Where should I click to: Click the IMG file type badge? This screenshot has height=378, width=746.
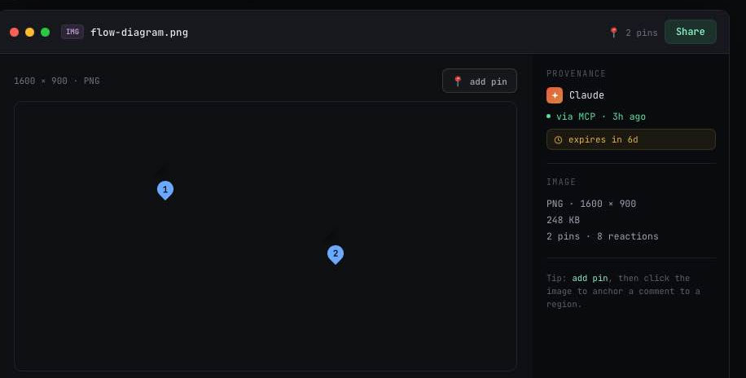[72, 32]
